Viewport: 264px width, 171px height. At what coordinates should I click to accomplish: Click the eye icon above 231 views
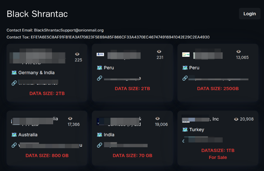(x=159, y=52)
